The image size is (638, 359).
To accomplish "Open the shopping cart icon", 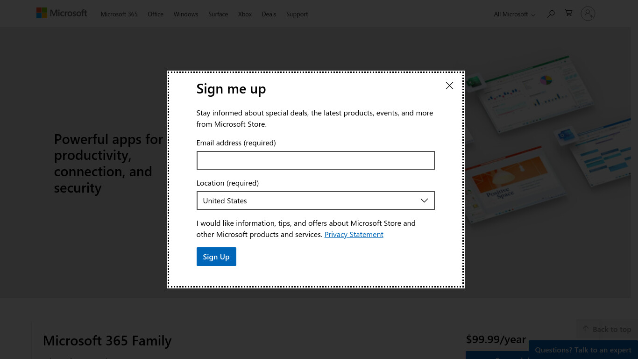I will pyautogui.click(x=568, y=14).
